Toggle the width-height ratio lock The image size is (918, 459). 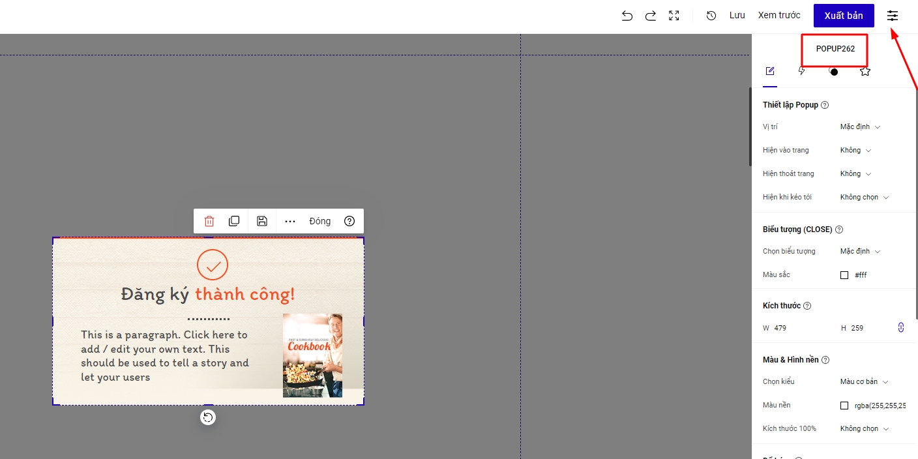pyautogui.click(x=901, y=327)
